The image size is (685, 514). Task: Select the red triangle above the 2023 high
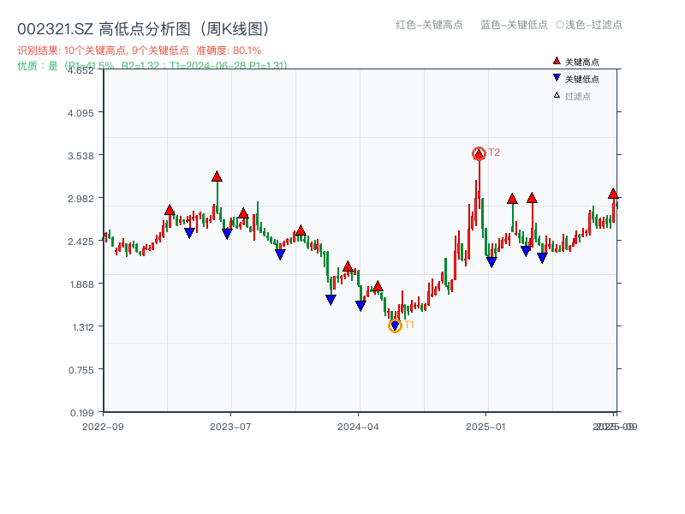(x=216, y=176)
